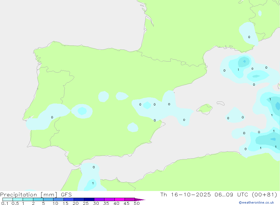Image resolution: width=280 pixels, height=205 pixels.
Task: Click the legend label '50'
Action: [x=137, y=203]
